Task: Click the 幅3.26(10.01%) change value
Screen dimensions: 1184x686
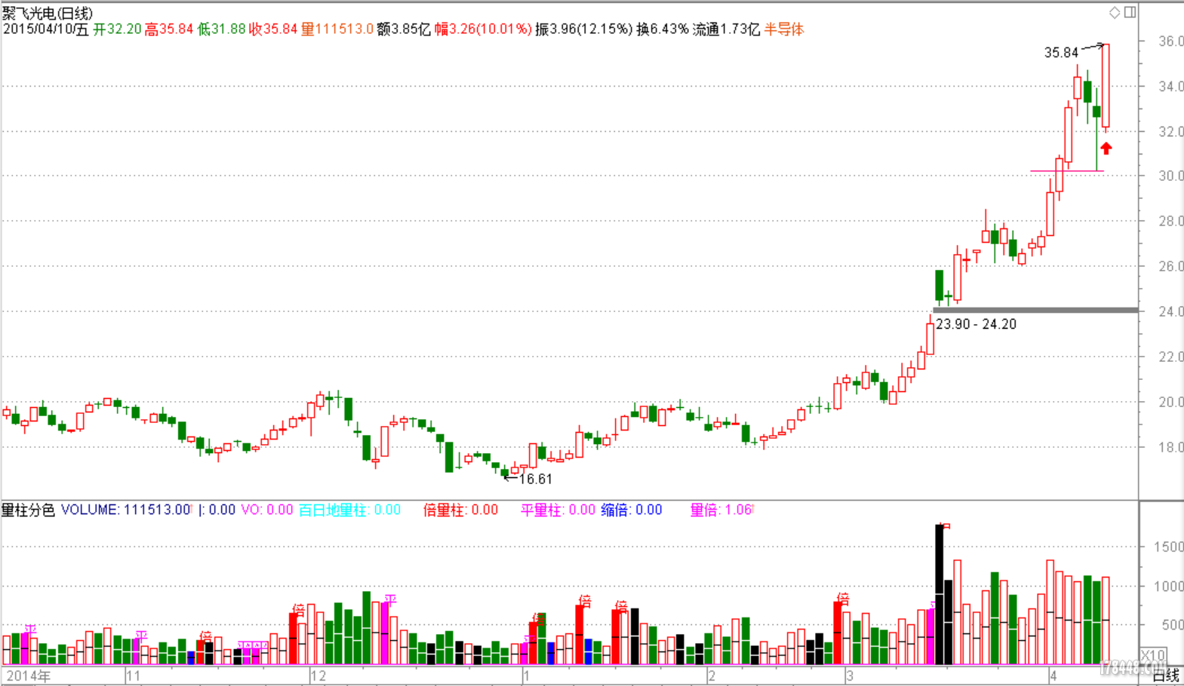Action: (482, 29)
